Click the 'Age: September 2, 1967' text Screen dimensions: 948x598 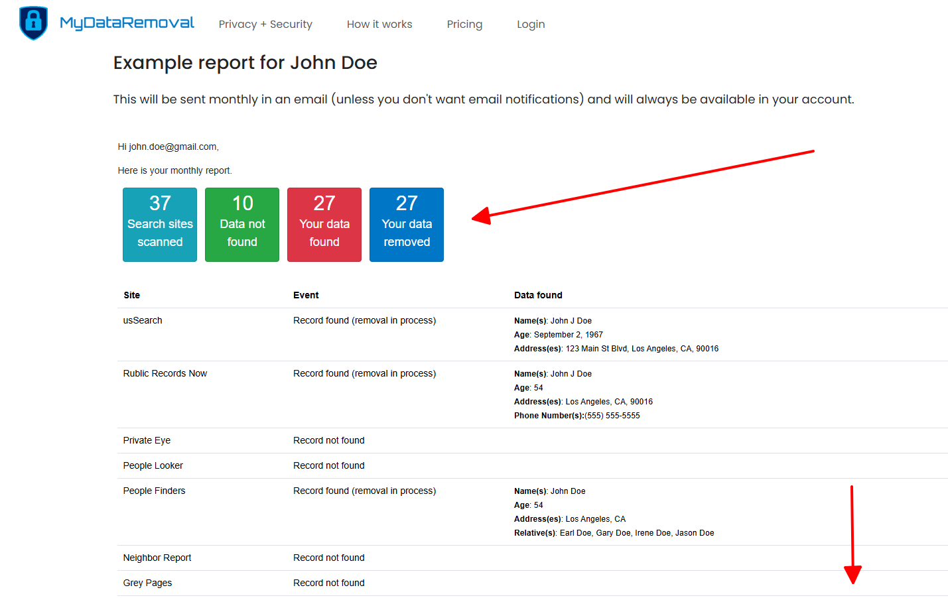pos(559,335)
